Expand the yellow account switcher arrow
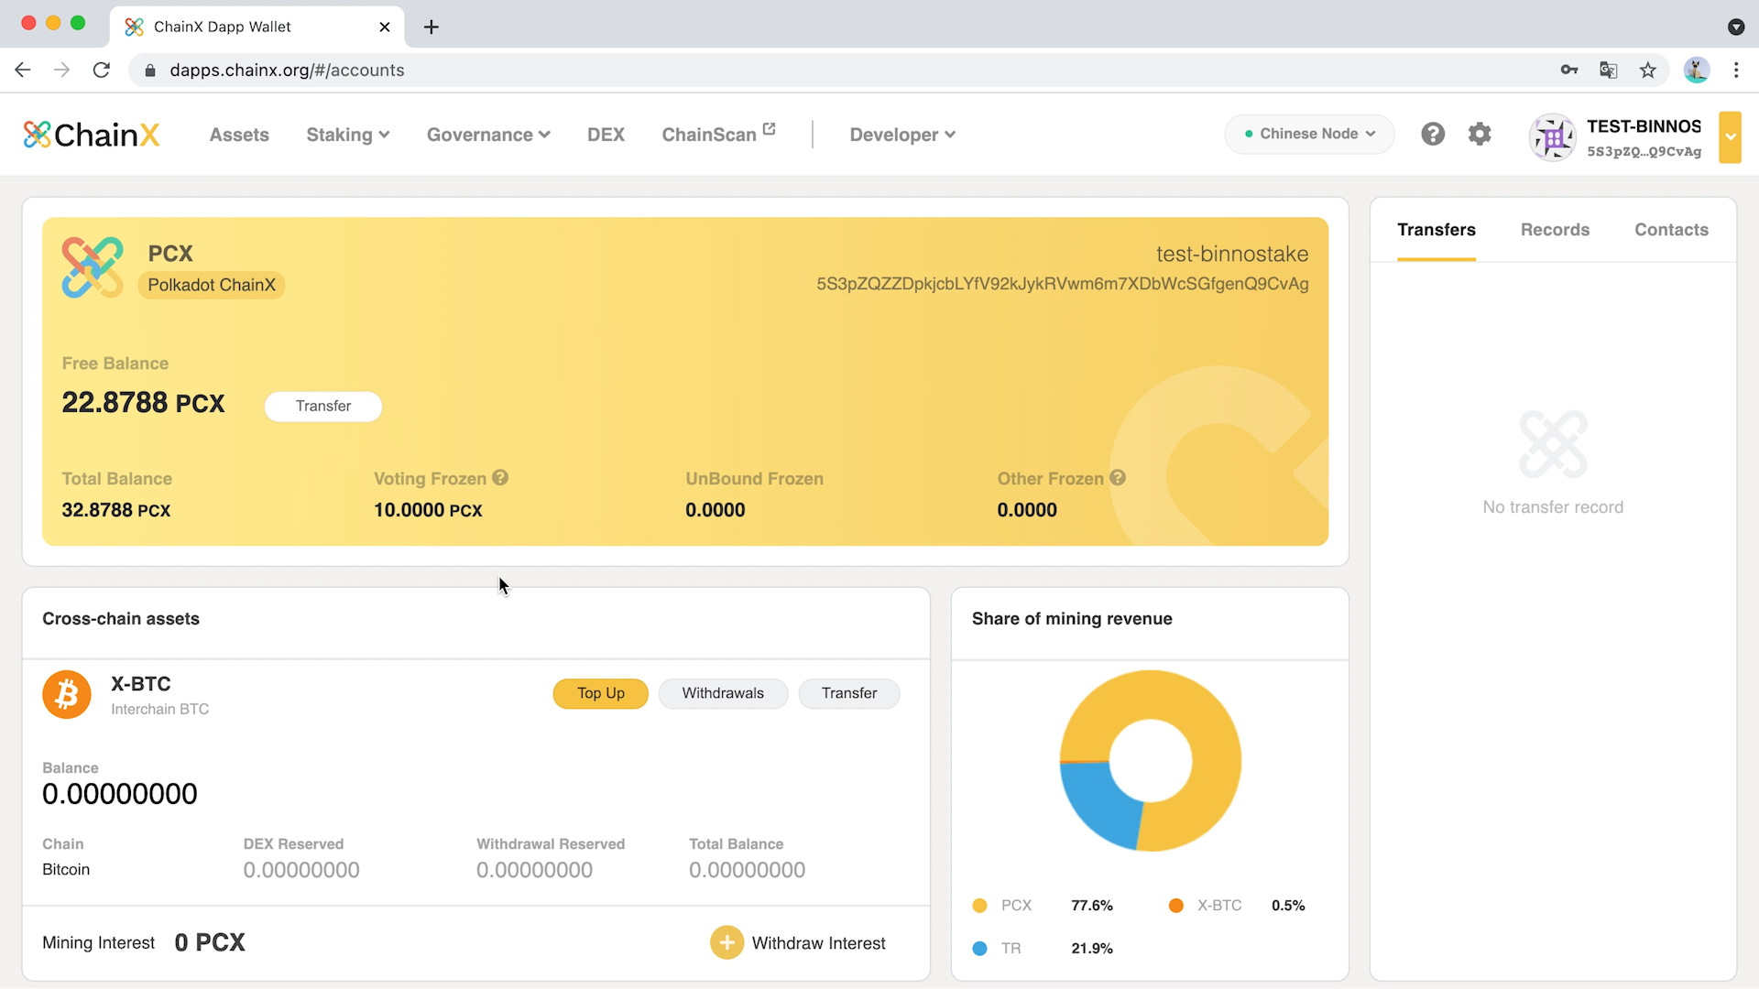 coord(1730,137)
